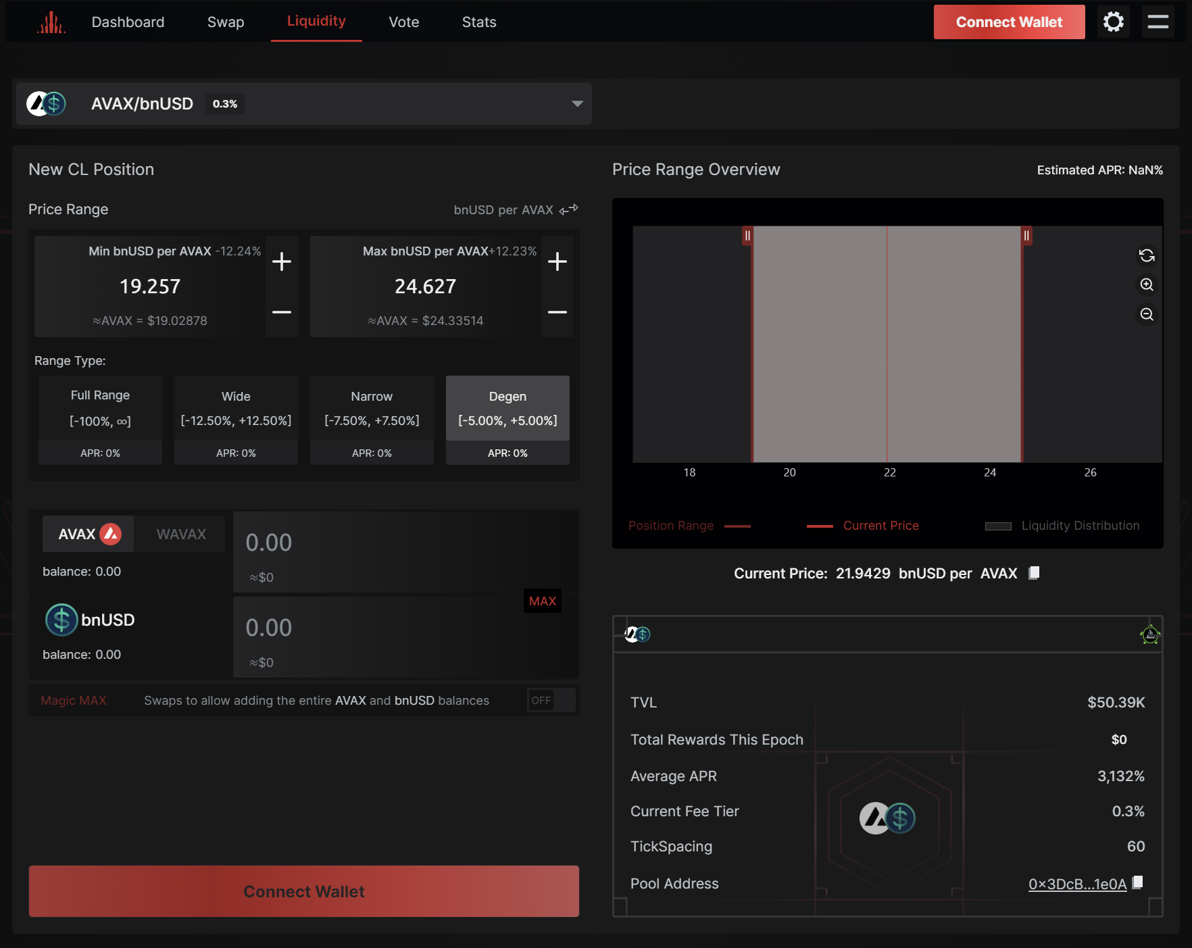
Task: Open the Stats tab
Action: tap(479, 22)
